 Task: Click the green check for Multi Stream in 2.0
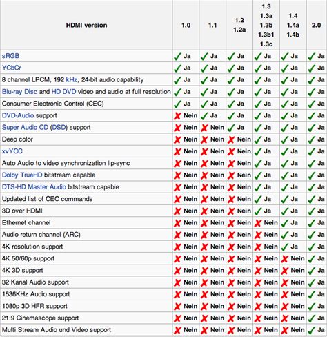point(311,330)
